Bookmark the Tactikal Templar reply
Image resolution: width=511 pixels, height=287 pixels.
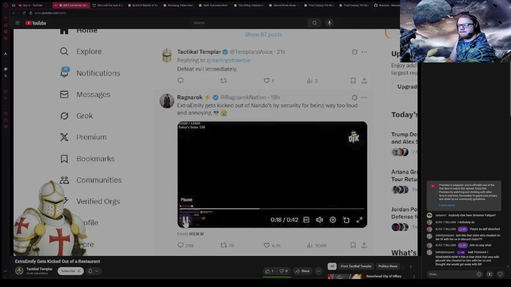click(353, 81)
